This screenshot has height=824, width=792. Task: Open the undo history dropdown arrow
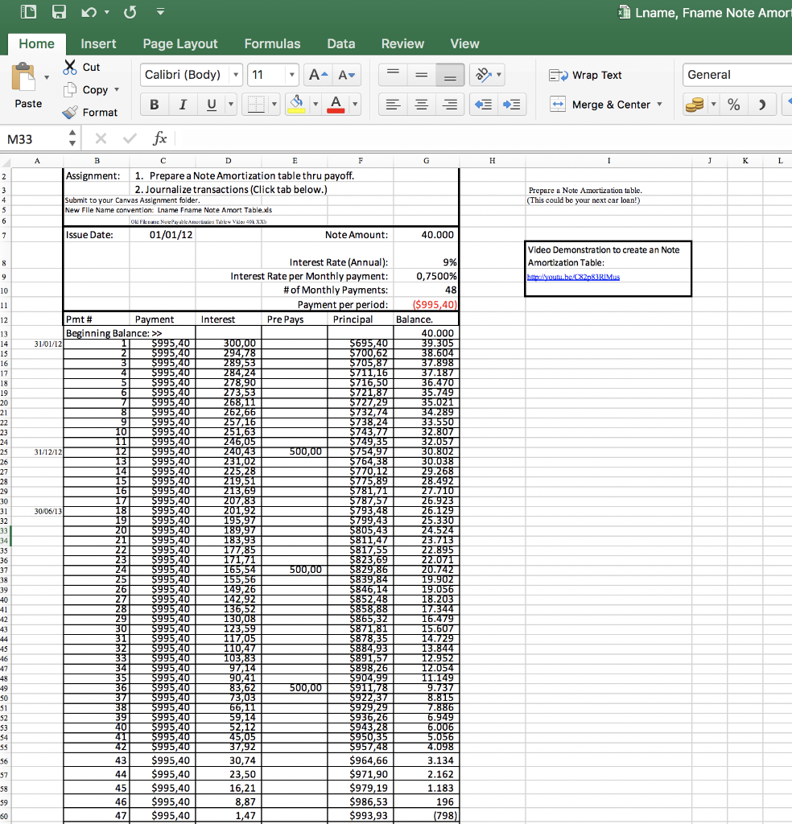[x=107, y=11]
